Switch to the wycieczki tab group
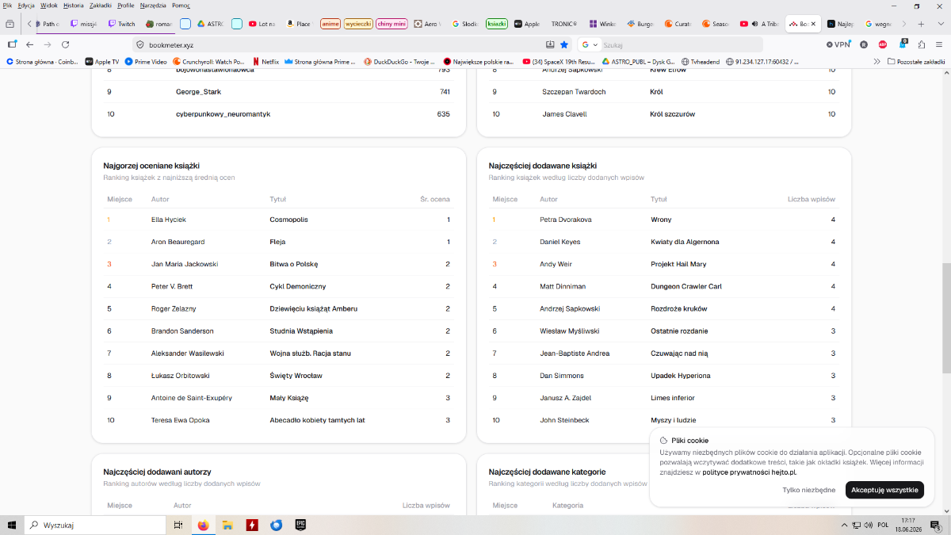The width and height of the screenshot is (951, 535). coord(358,24)
